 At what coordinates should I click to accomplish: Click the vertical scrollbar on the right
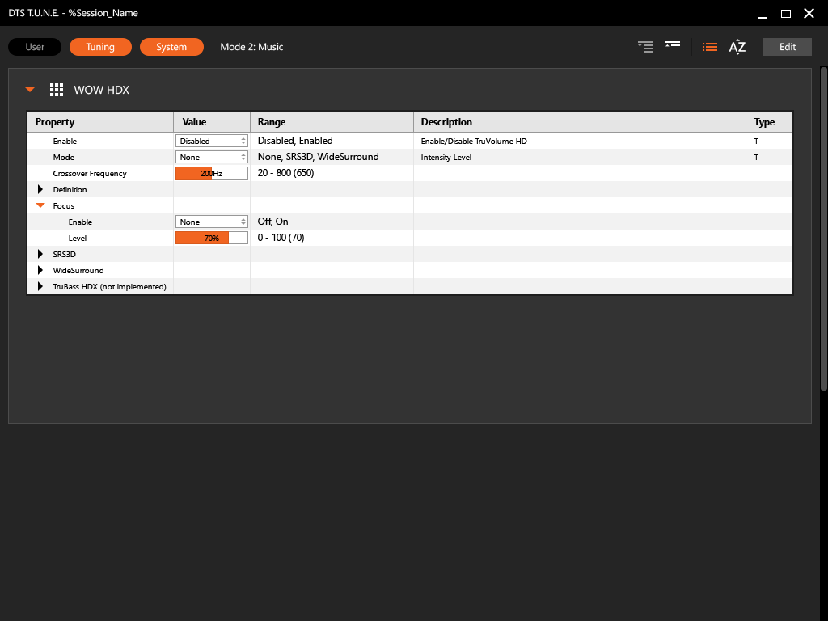[823, 229]
